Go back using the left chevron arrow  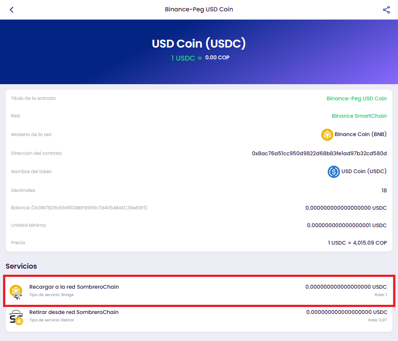pos(11,10)
